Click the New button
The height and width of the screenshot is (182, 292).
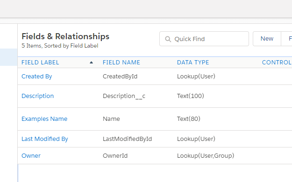click(267, 39)
